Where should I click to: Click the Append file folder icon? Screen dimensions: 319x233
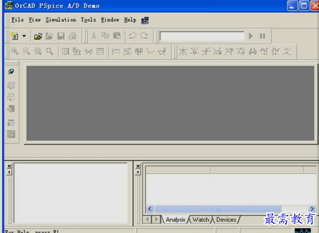(49, 36)
